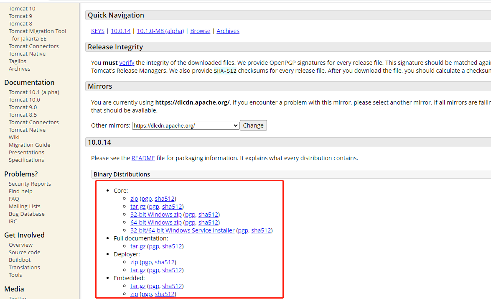
Task: Open Overview under Get Involved
Action: pyautogui.click(x=20, y=245)
